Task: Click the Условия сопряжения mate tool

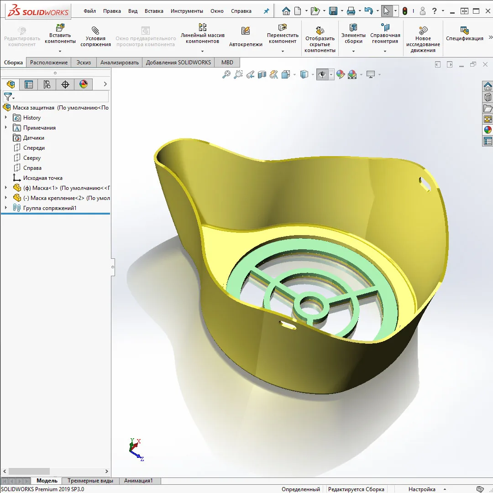Action: (x=95, y=36)
